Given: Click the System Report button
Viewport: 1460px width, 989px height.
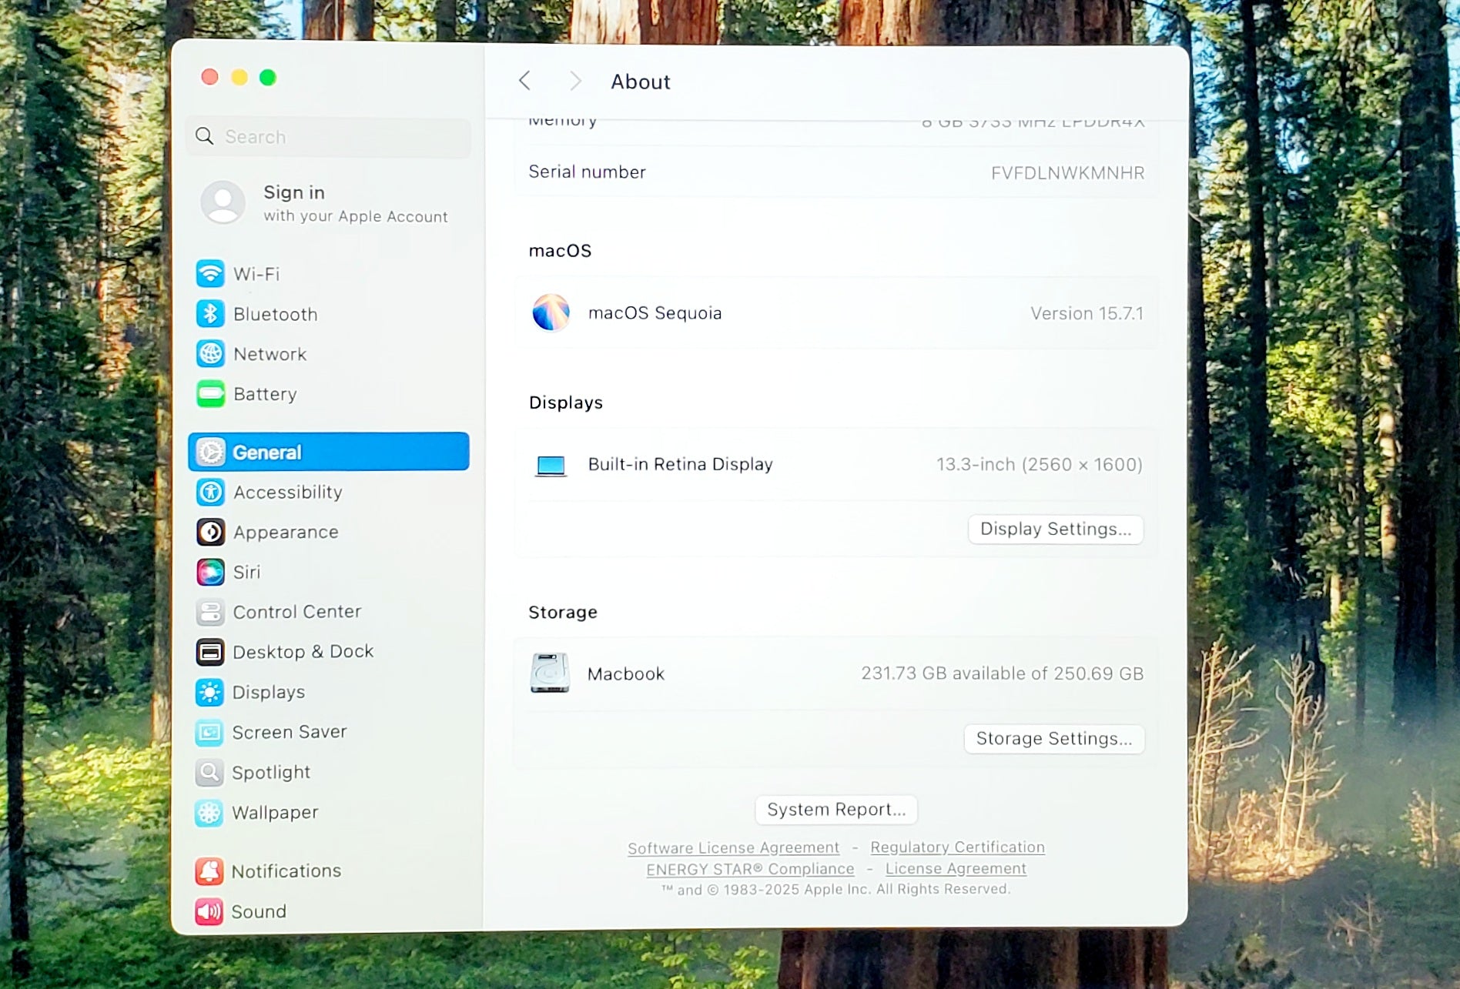Looking at the screenshot, I should (x=835, y=810).
